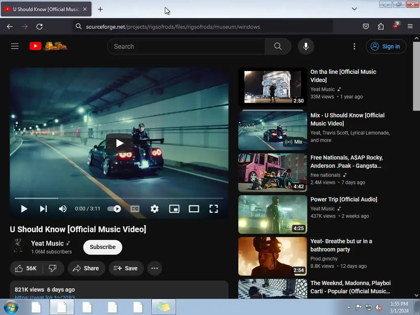Click the YouTube search magnifier button
Viewport: 420px width, 315px height.
point(278,46)
